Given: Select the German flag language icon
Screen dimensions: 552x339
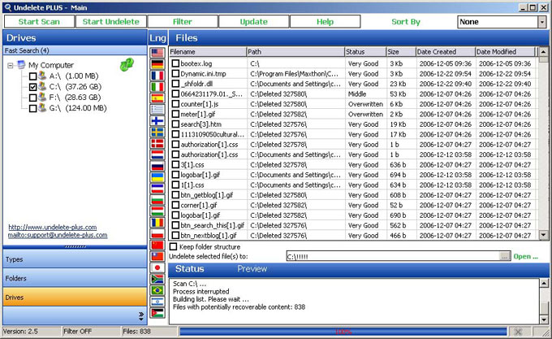Looking at the screenshot, I should coord(157,64).
